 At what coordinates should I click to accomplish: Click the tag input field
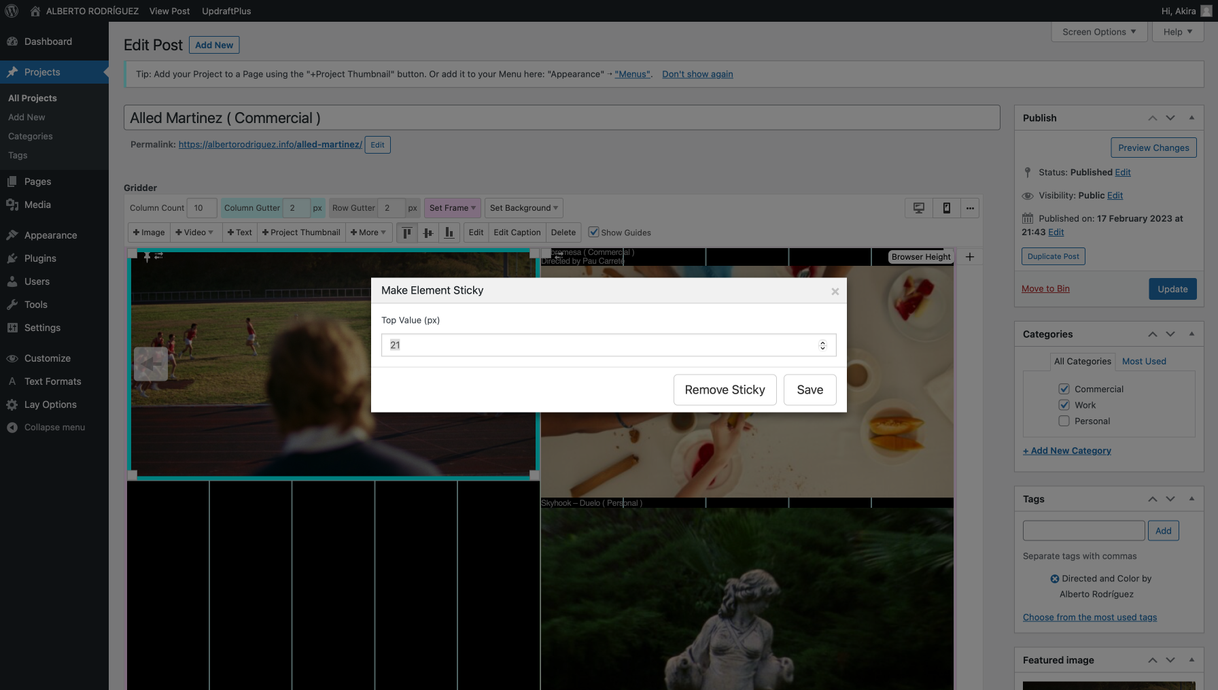pyautogui.click(x=1083, y=530)
